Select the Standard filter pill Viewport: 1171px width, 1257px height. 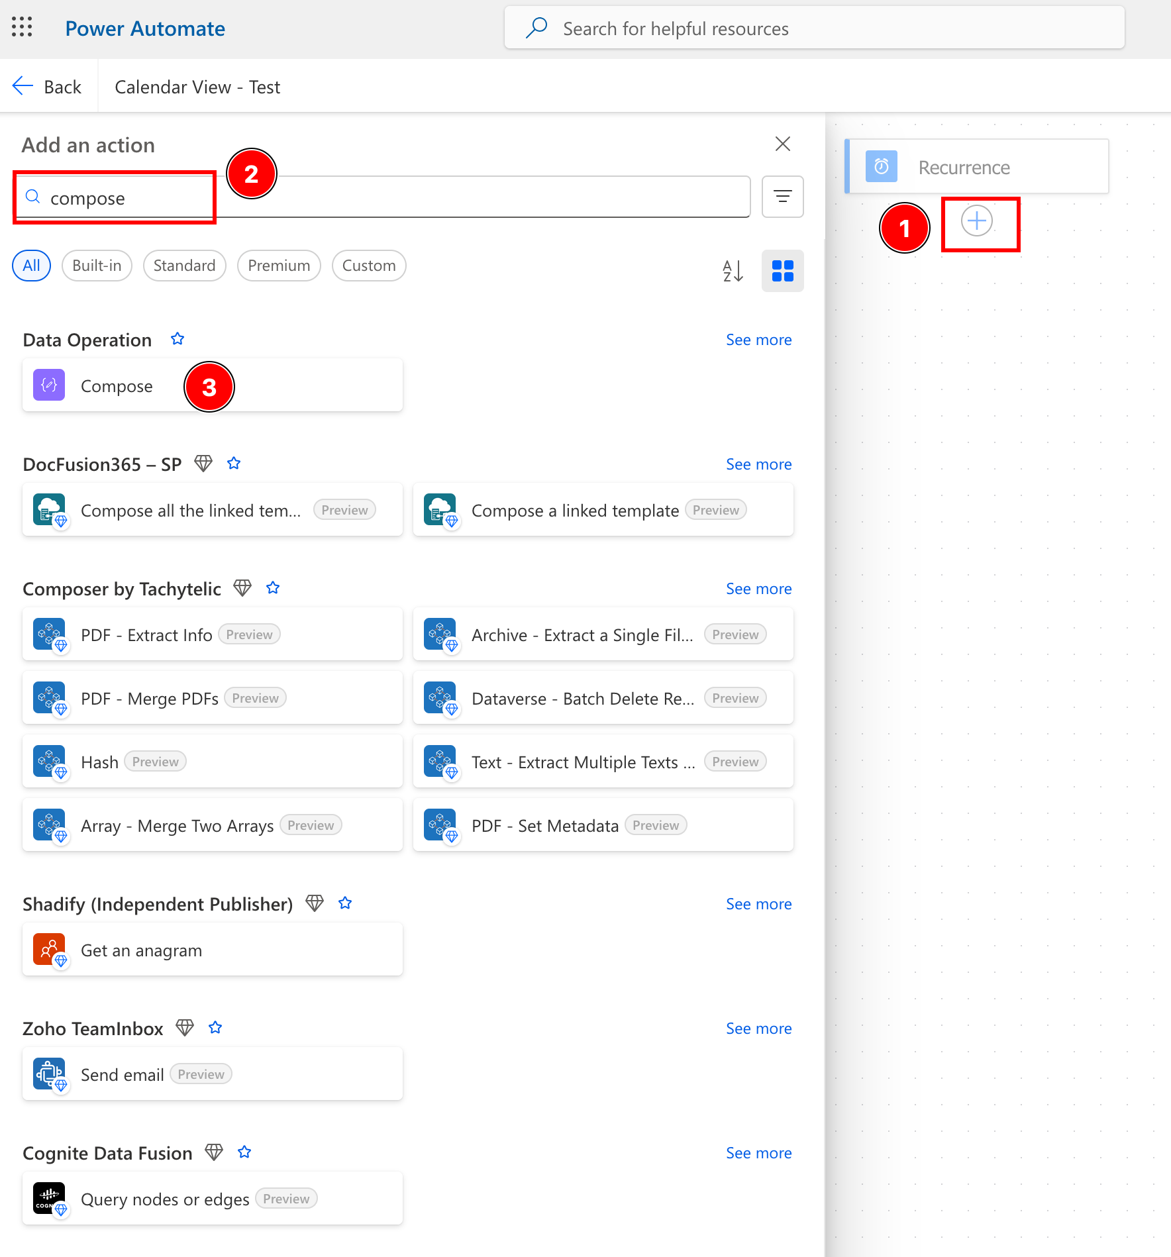pos(184,266)
